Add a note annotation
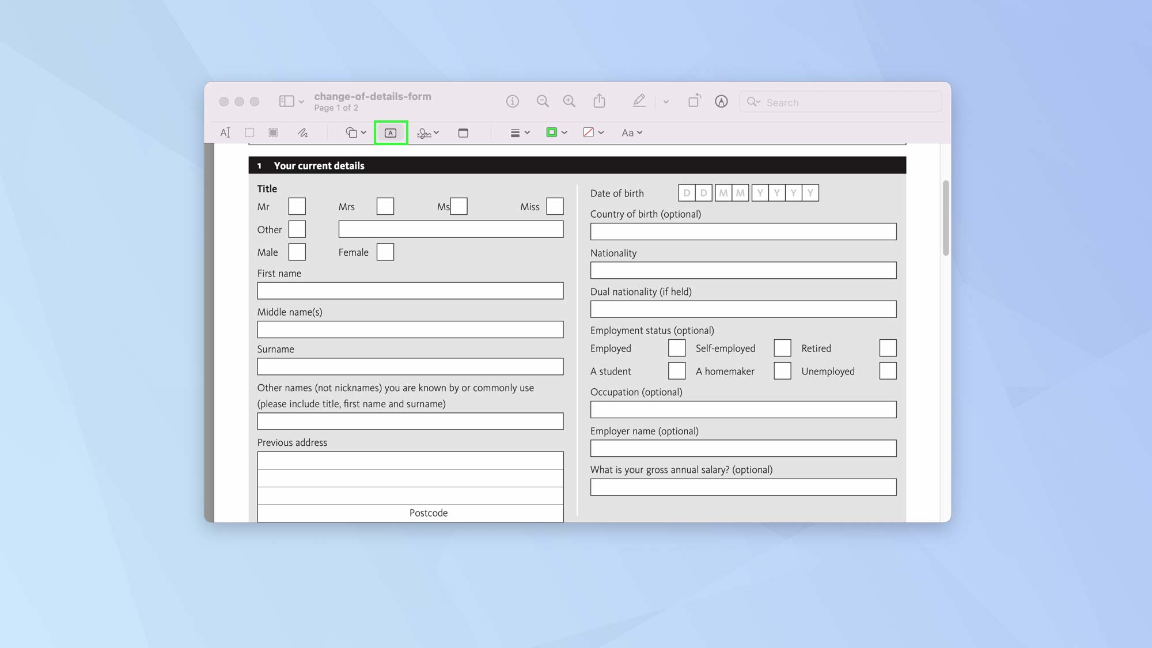 point(464,132)
